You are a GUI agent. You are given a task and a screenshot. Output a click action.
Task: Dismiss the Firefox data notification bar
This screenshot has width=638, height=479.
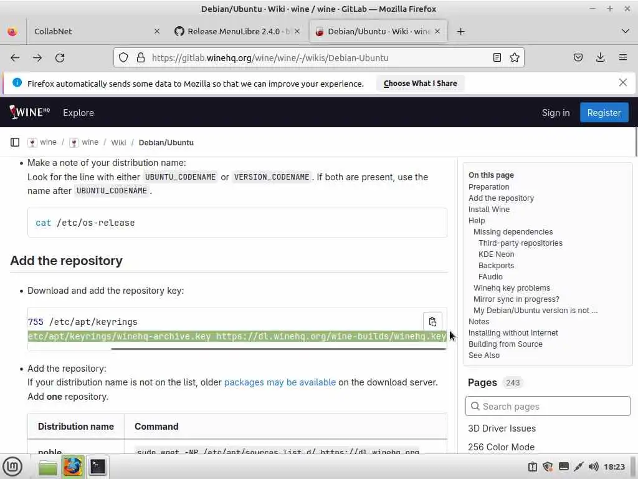click(622, 83)
